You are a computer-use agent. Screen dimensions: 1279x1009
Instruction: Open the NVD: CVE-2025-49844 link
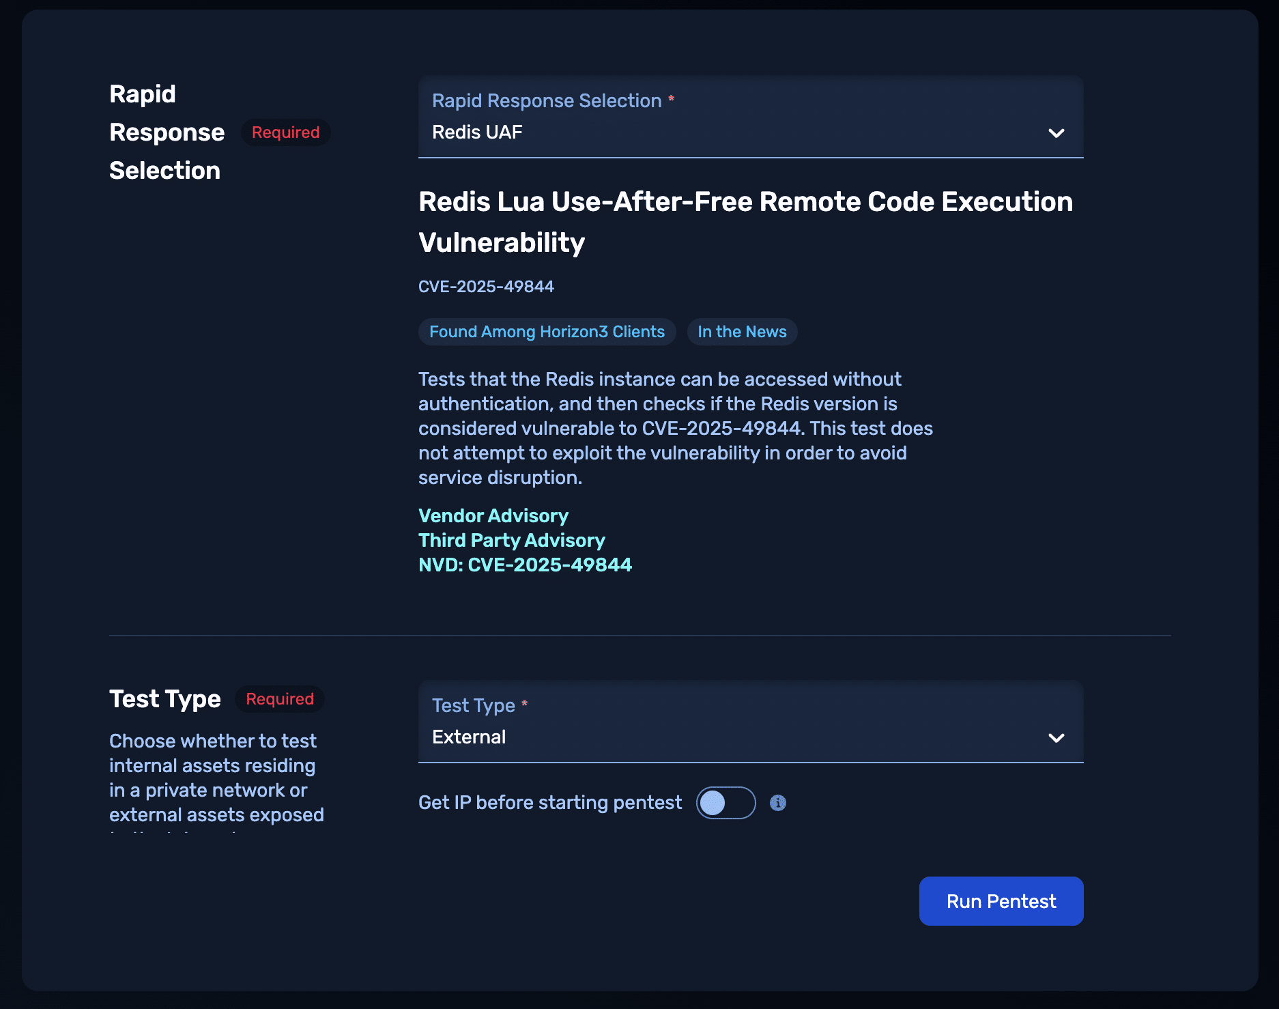click(x=525, y=565)
